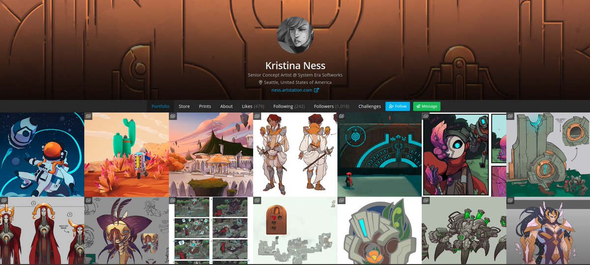The width and height of the screenshot is (590, 265).
Task: Click the Kristina Ness name heading
Action: (295, 65)
